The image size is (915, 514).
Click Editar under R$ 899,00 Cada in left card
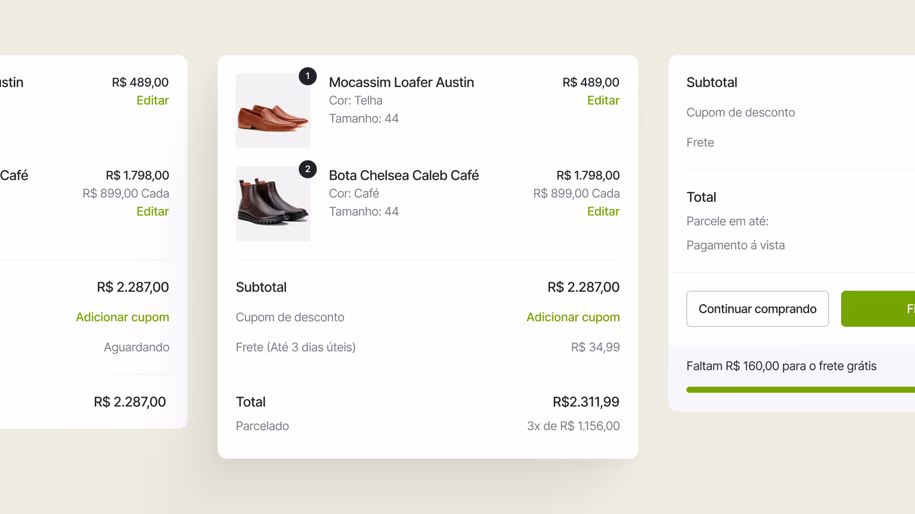point(152,211)
